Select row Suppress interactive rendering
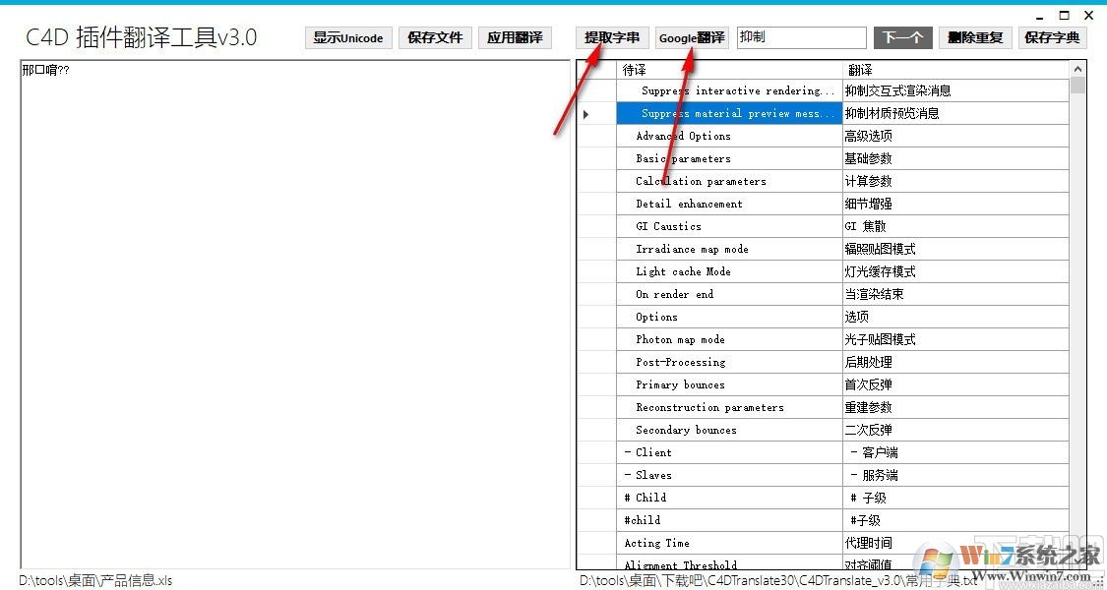This screenshot has height=590, width=1107. (x=729, y=91)
